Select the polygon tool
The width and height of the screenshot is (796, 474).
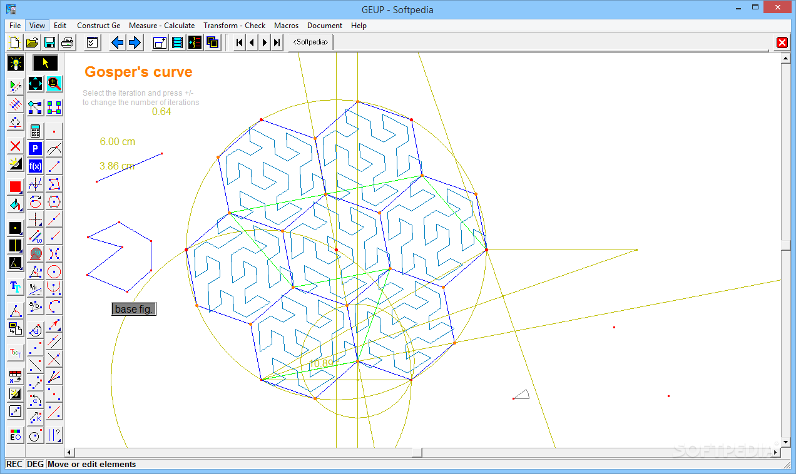coord(54,184)
